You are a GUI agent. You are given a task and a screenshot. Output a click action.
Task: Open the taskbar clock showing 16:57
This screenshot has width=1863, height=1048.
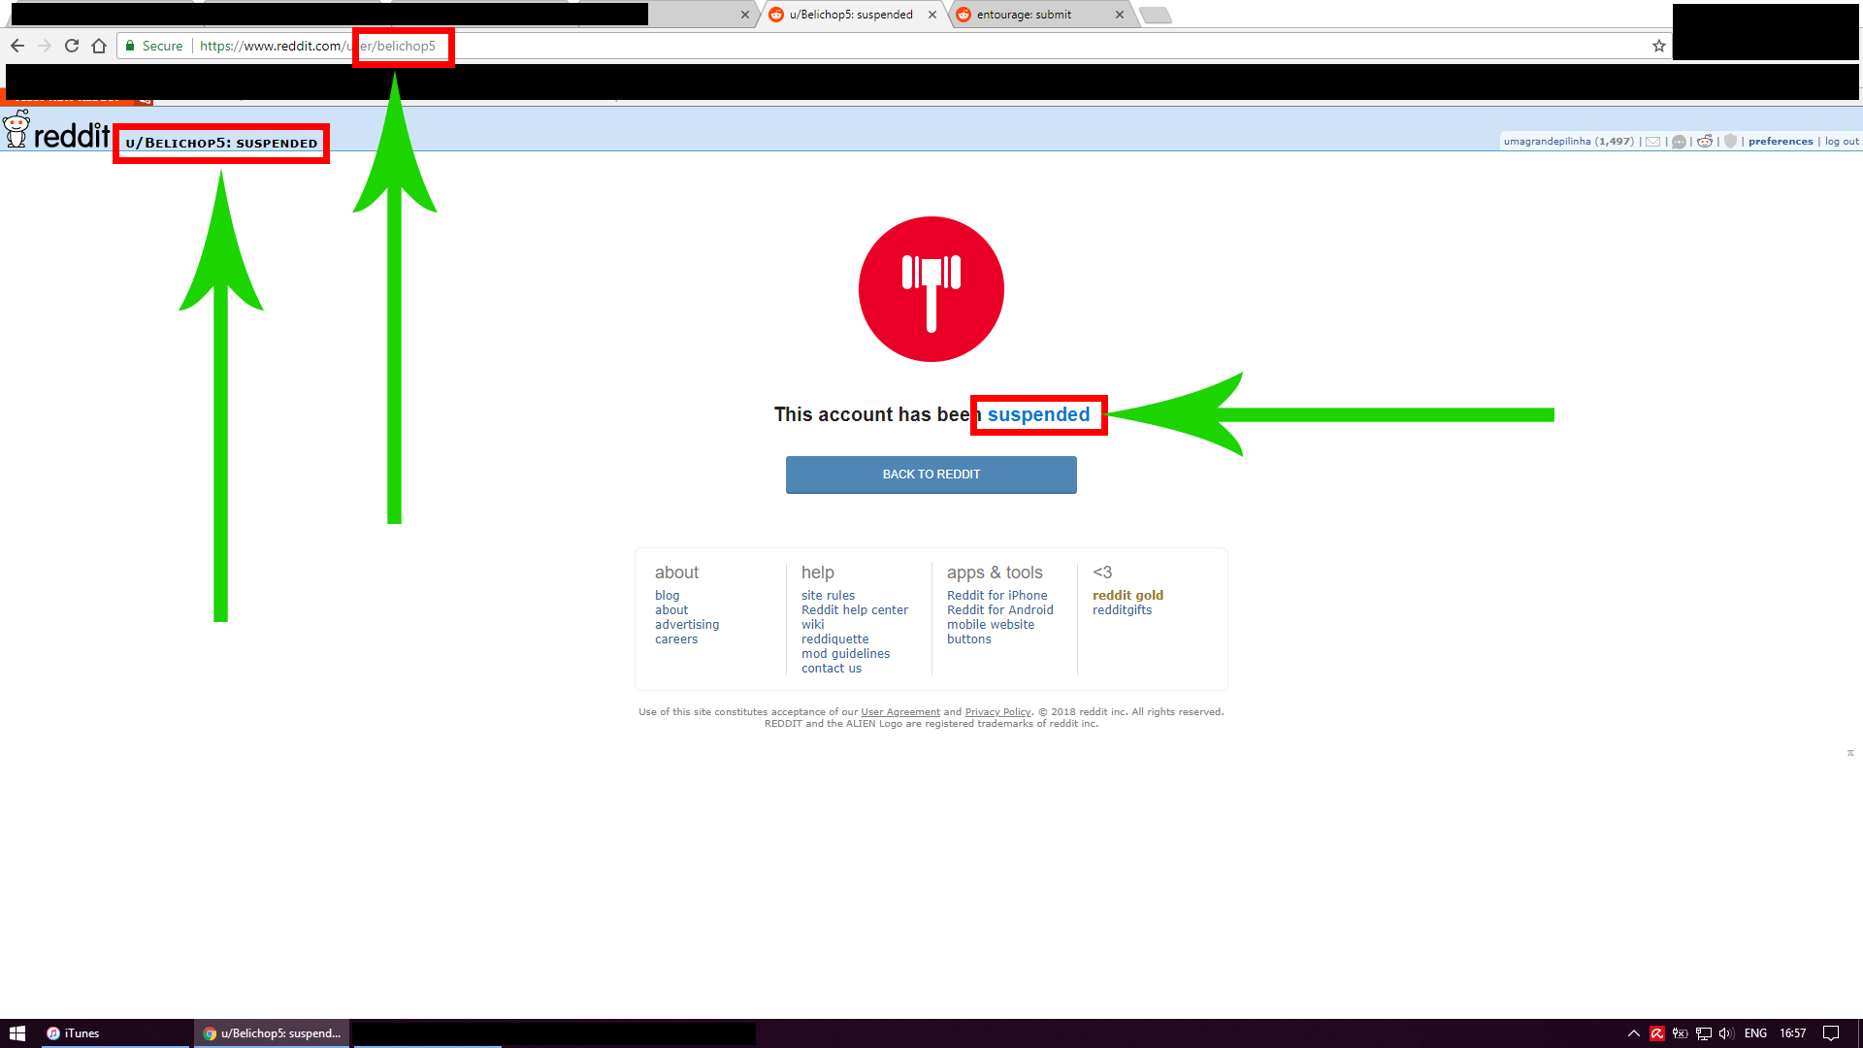click(x=1793, y=1033)
